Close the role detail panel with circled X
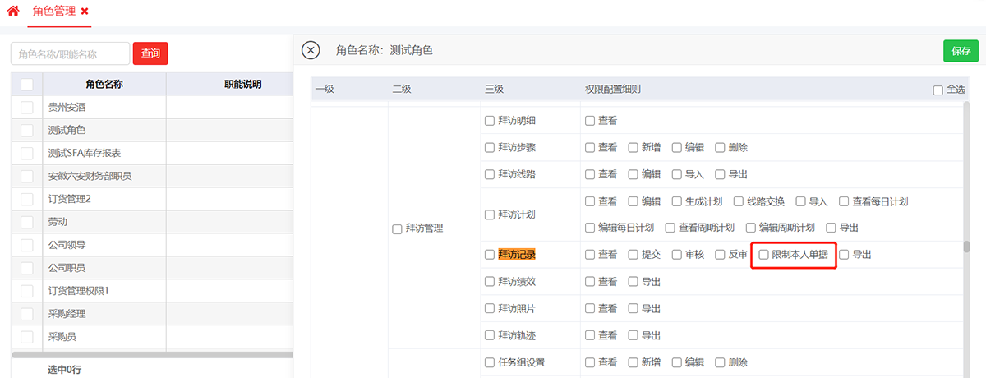Image resolution: width=986 pixels, height=378 pixels. pyautogui.click(x=311, y=50)
